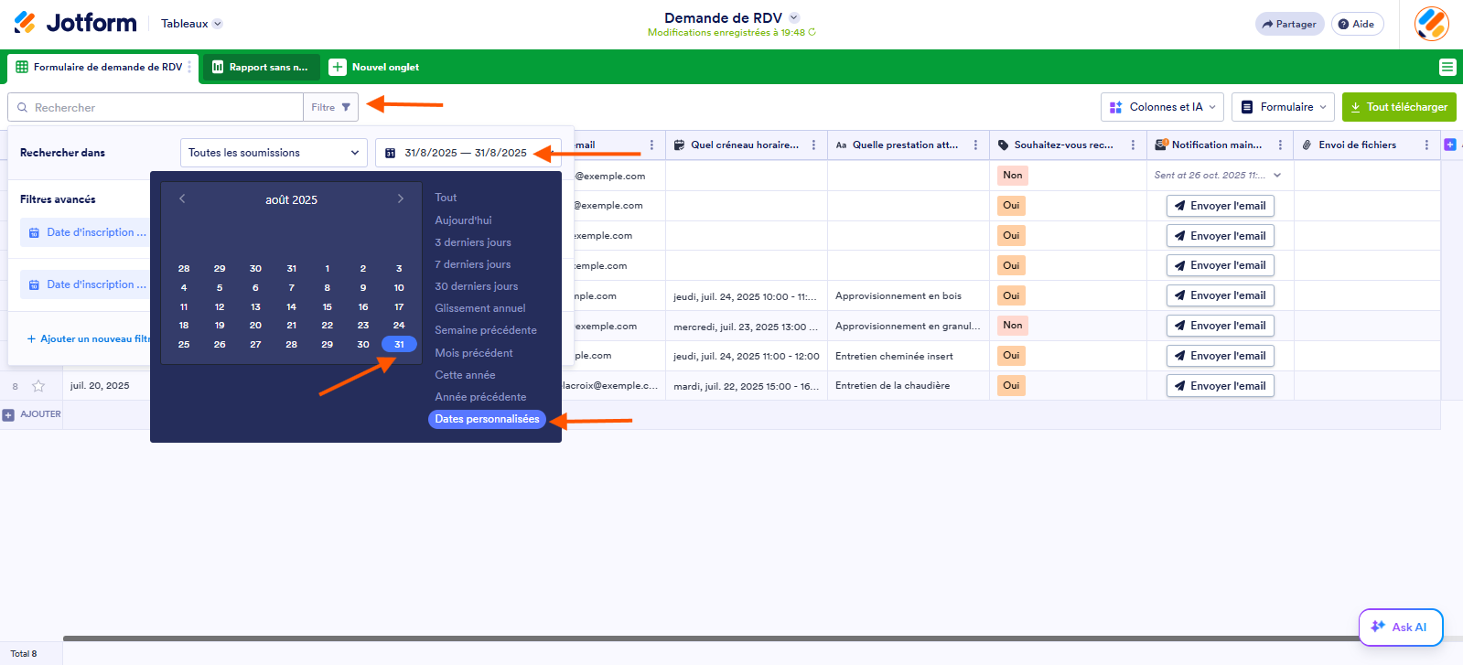Viewport: 1463px width, 665px height.
Task: Open the hamburger menu in green bar
Action: point(1447,67)
